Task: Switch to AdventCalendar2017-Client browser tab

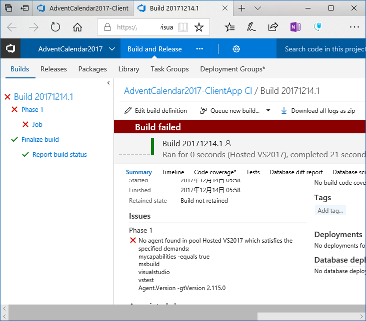Action: pyautogui.click(x=83, y=8)
